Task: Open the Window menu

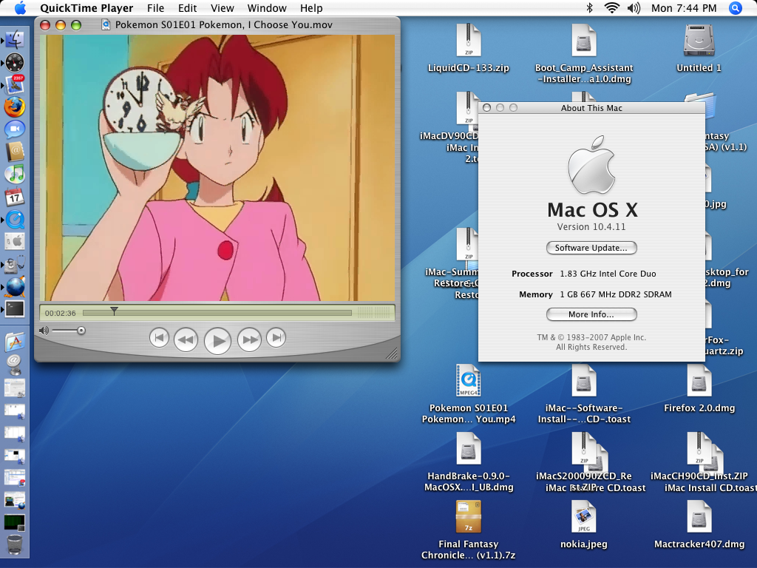Action: [x=267, y=8]
